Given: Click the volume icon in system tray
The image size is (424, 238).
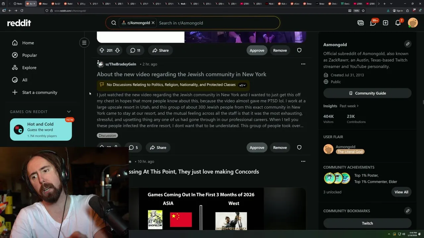Looking at the screenshot, I should 403,234.
